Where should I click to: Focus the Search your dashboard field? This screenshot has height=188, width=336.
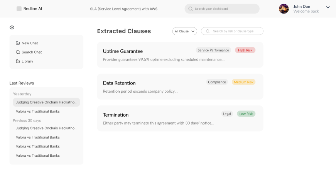point(226,9)
